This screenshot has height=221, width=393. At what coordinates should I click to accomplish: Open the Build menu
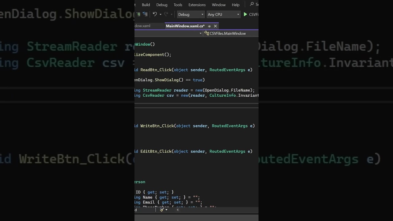point(146,5)
